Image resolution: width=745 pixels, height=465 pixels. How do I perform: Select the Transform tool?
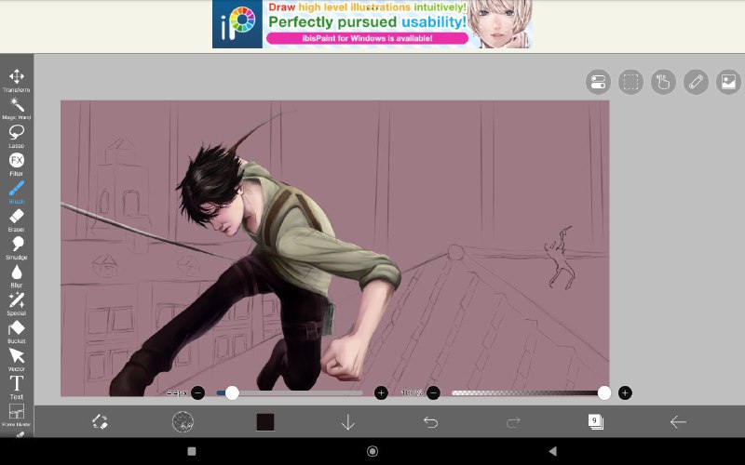point(17,81)
